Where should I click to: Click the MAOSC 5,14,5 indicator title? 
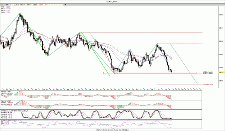coord(6,92)
